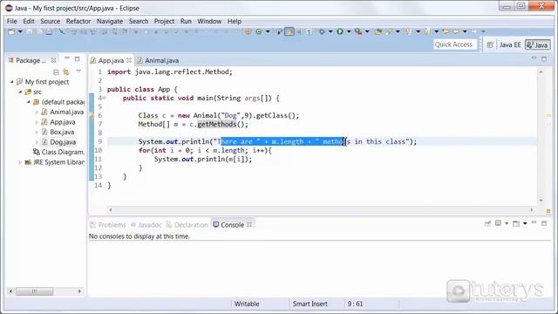Viewport: 558px width, 314px height.
Task: Click the Run External Tools icon
Action: 358,31
